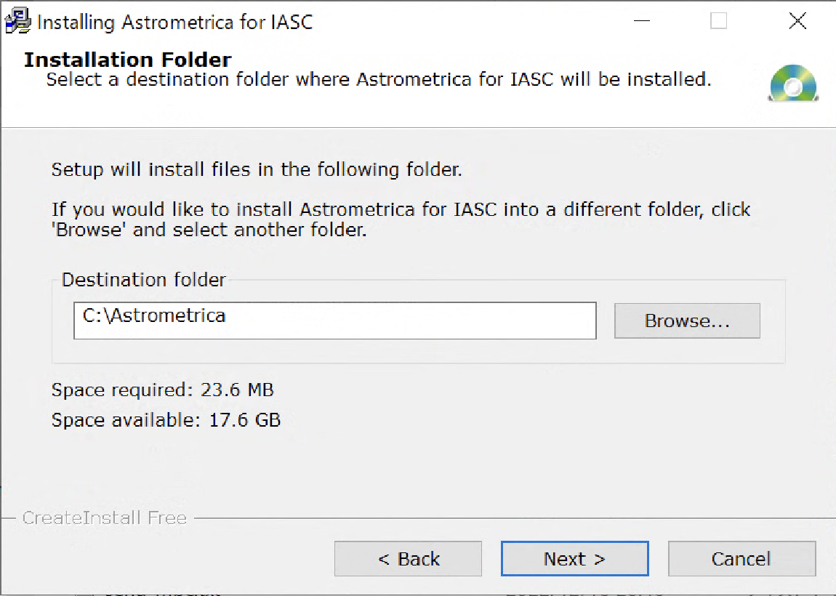Click the disabled maximize window button

click(719, 21)
